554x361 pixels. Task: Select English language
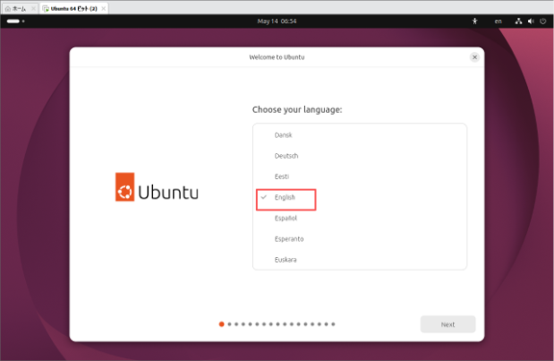360,197
